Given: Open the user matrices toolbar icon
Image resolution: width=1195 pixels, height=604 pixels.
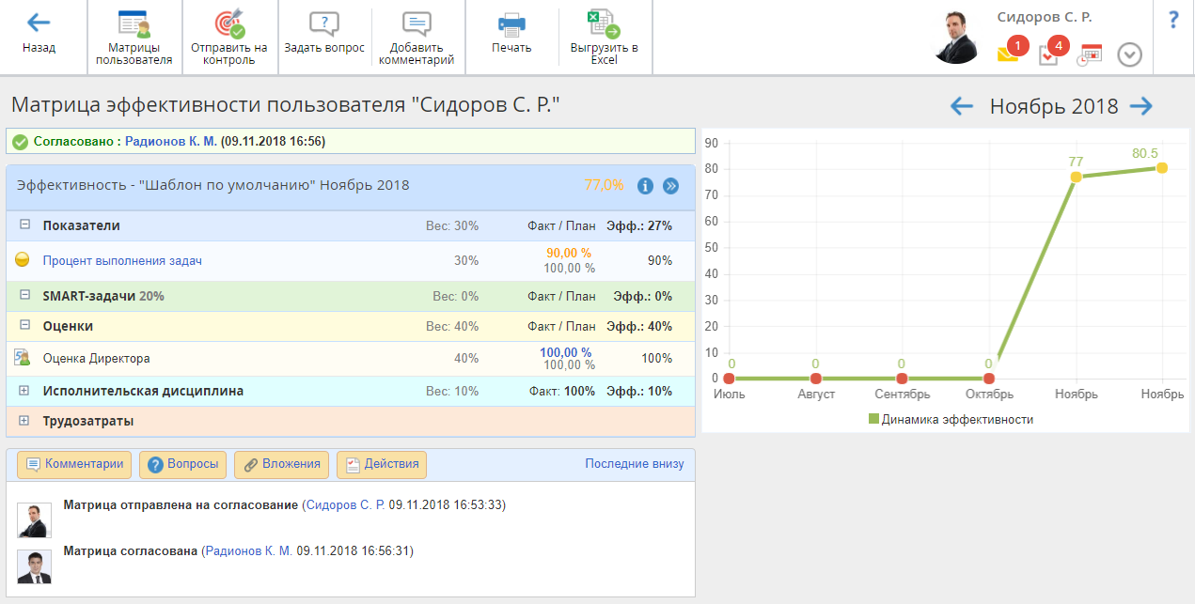Looking at the screenshot, I should coord(134,24).
